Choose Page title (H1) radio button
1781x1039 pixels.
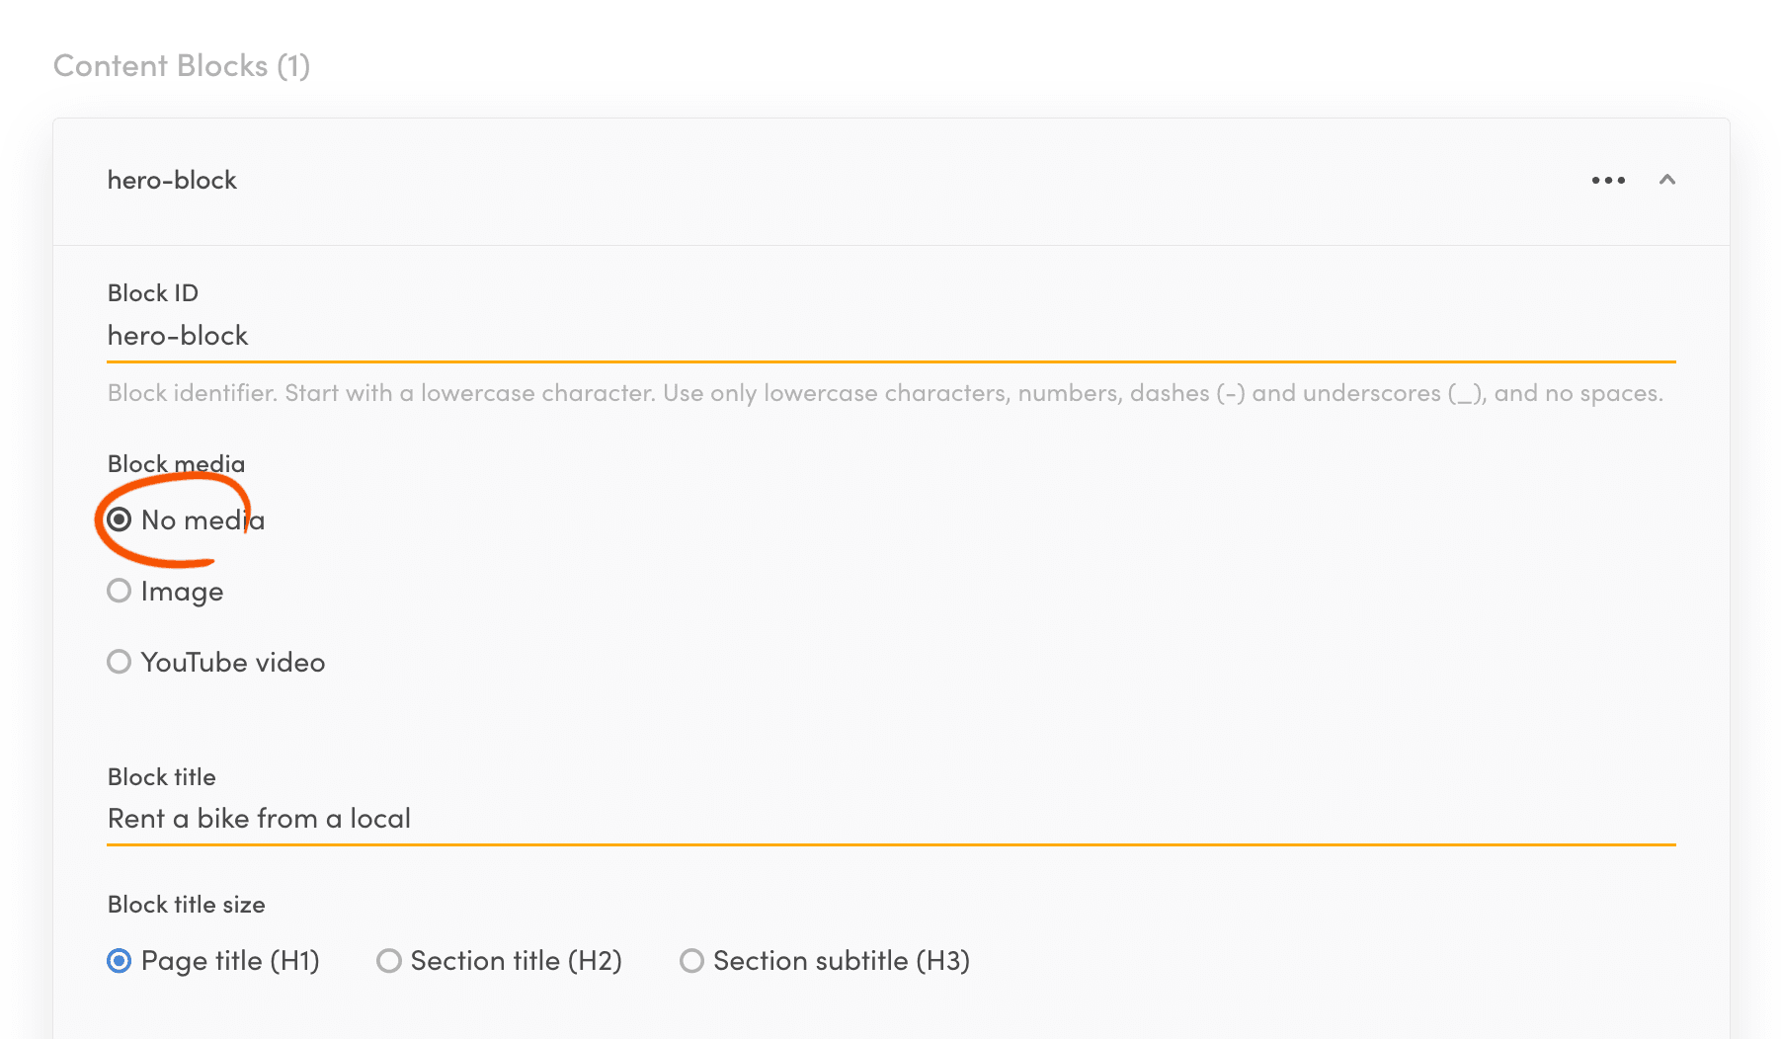click(x=120, y=961)
